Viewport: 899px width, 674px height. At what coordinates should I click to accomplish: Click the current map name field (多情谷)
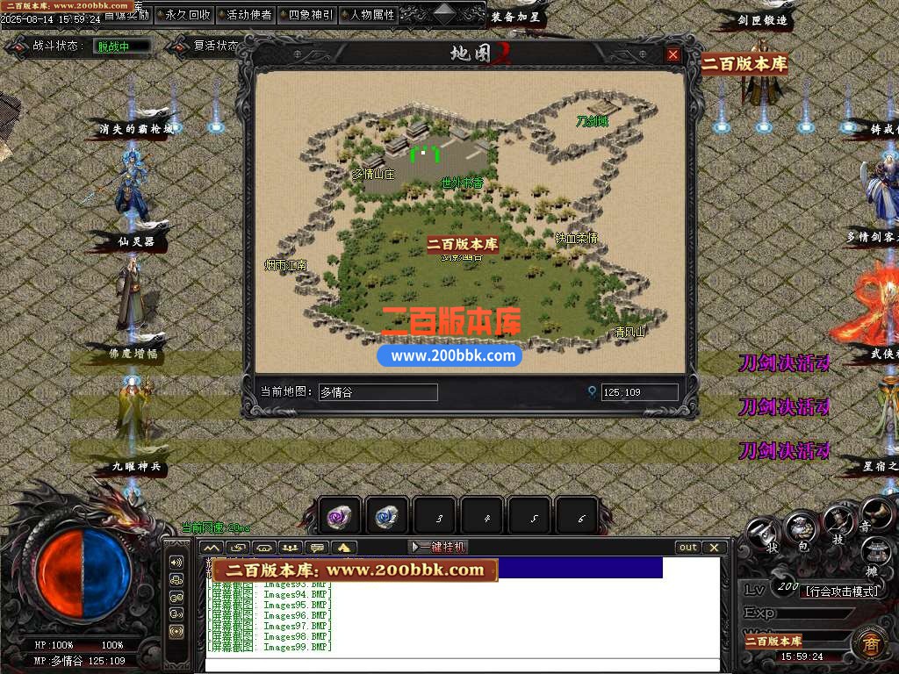tap(378, 392)
